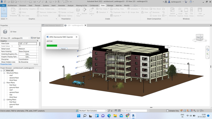Open Filters tool in Graphics panel

[23, 12]
